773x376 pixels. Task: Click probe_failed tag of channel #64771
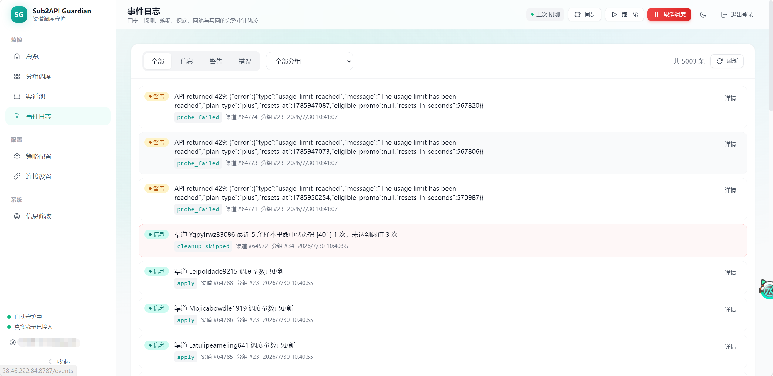[x=198, y=209]
